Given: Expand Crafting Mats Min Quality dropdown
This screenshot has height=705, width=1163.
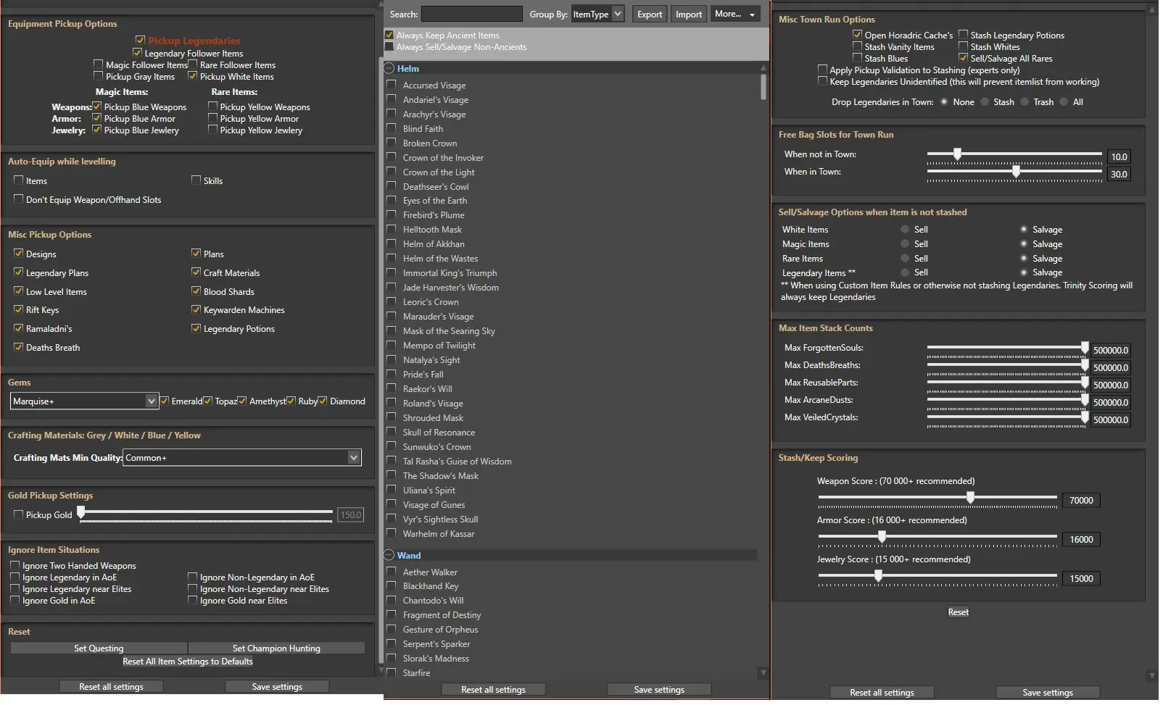Looking at the screenshot, I should [353, 458].
